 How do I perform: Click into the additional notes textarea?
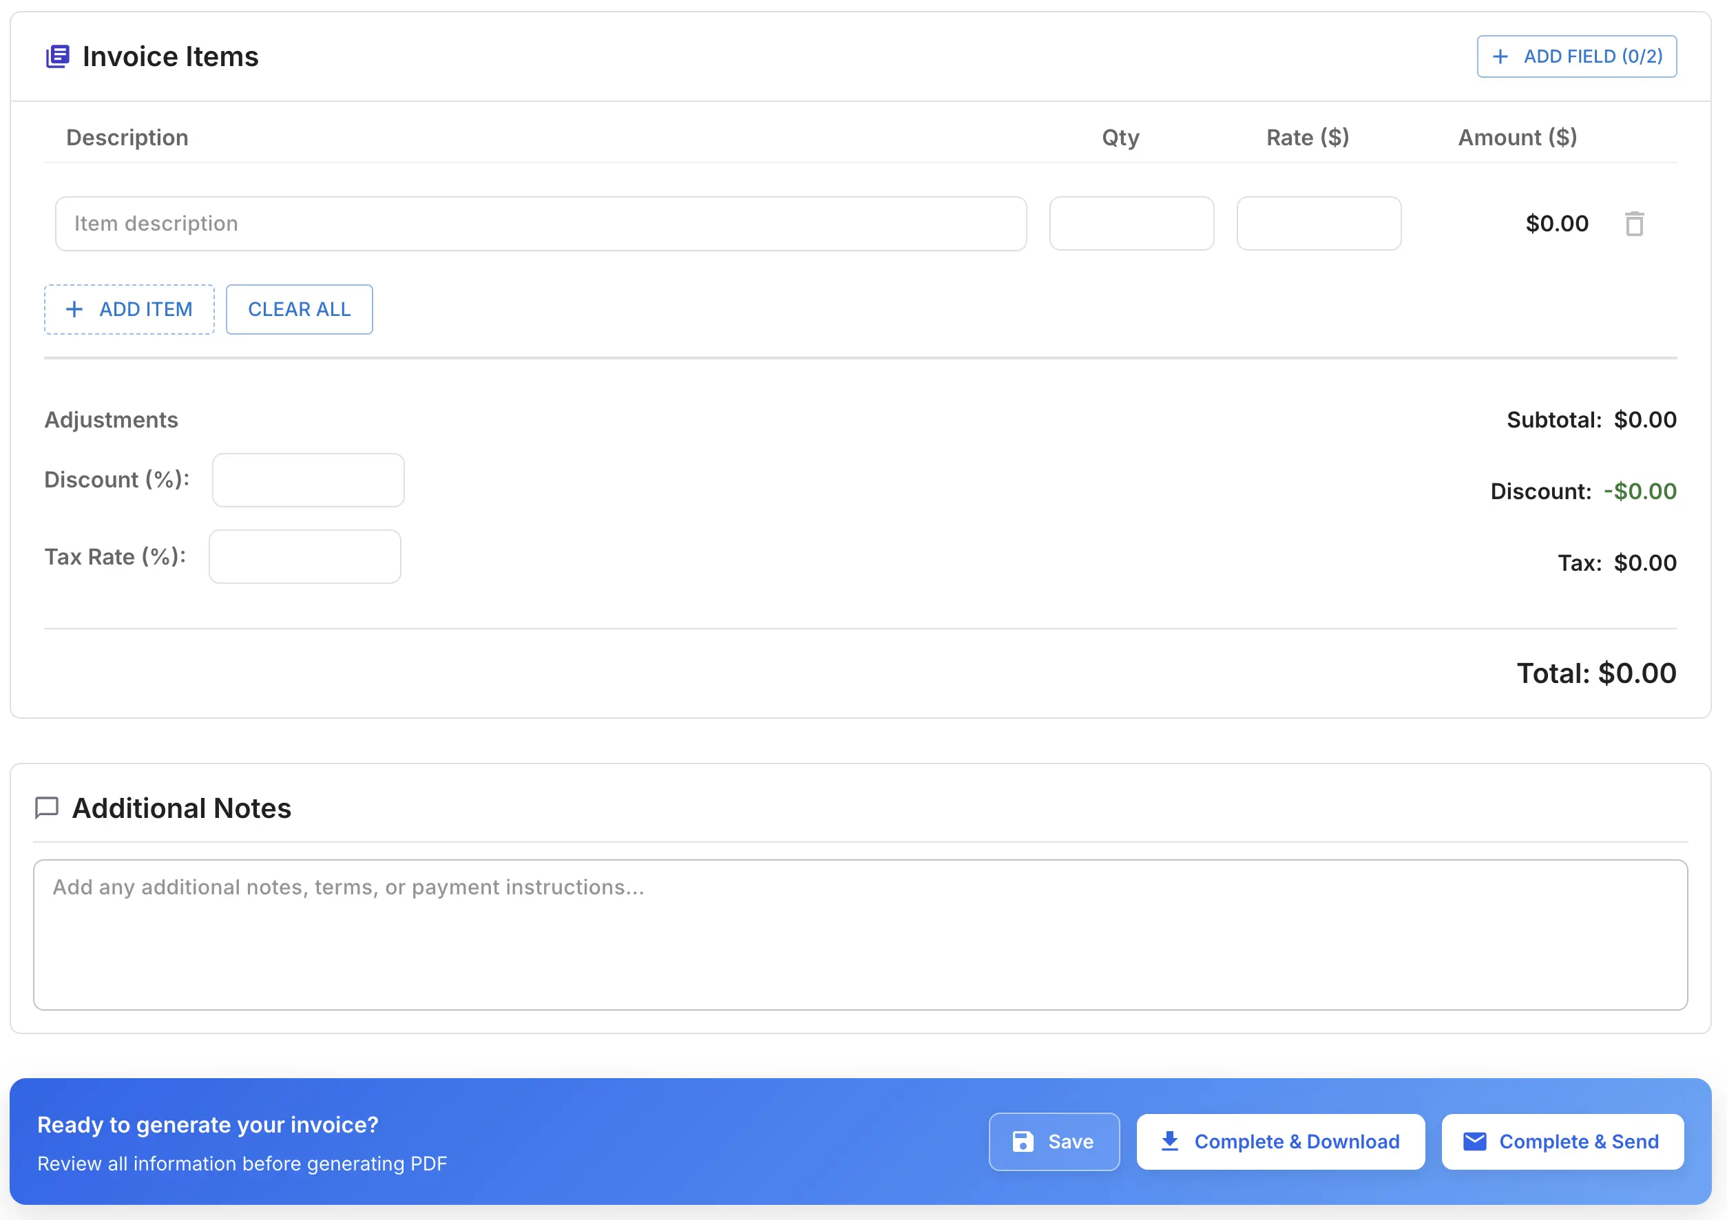pyautogui.click(x=860, y=934)
